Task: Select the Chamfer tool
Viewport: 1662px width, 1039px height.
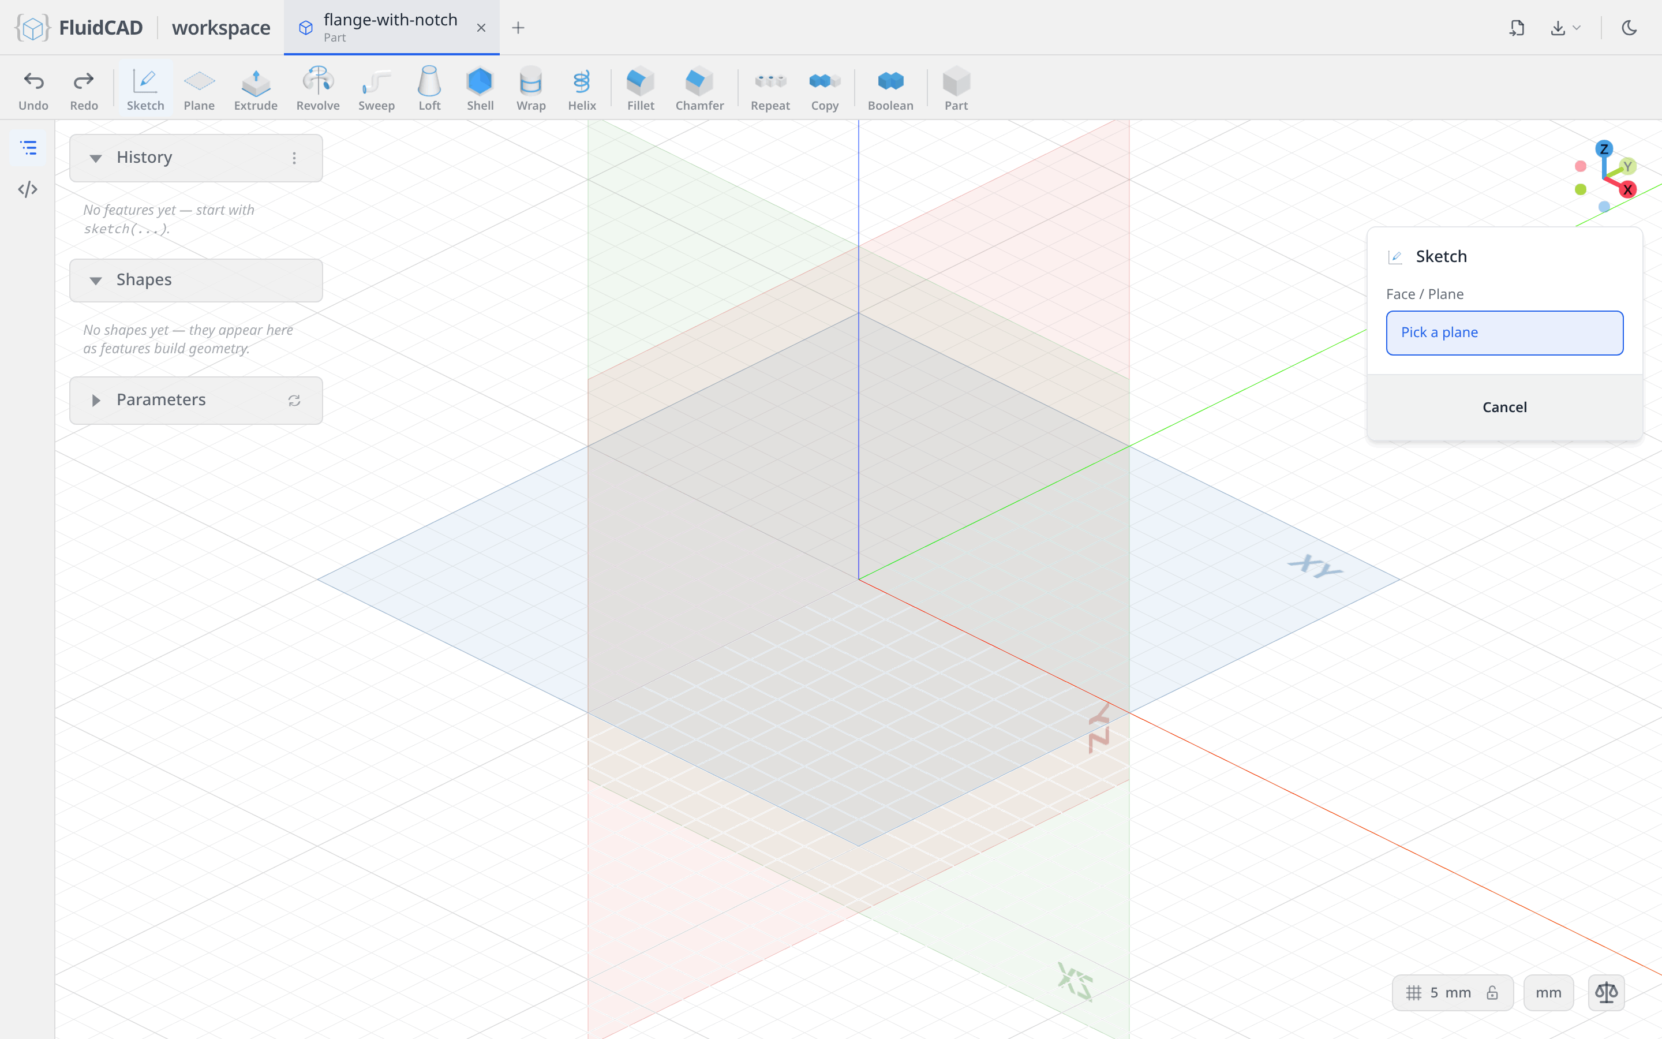Action: (699, 89)
